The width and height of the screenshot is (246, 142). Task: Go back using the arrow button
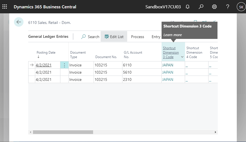pyautogui.click(x=19, y=22)
